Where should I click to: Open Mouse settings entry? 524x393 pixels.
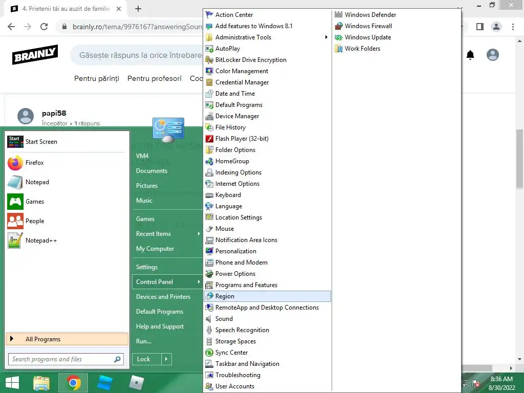coord(267,229)
